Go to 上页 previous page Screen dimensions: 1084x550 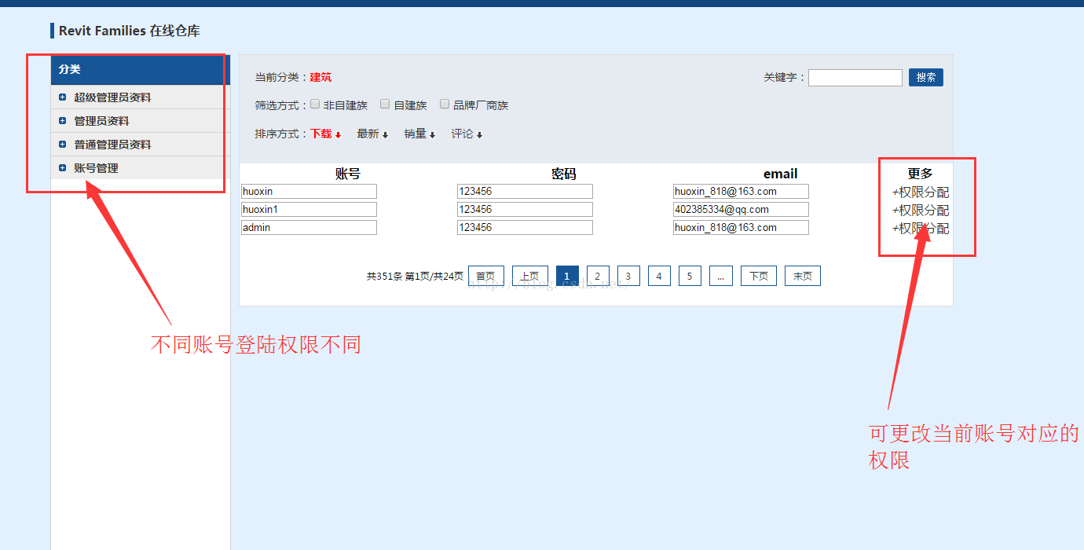click(530, 276)
